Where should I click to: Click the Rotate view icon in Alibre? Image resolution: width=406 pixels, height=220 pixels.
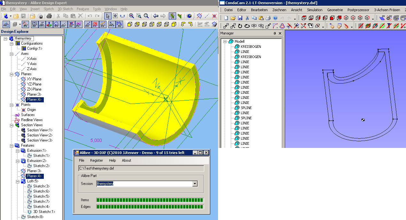(122, 16)
